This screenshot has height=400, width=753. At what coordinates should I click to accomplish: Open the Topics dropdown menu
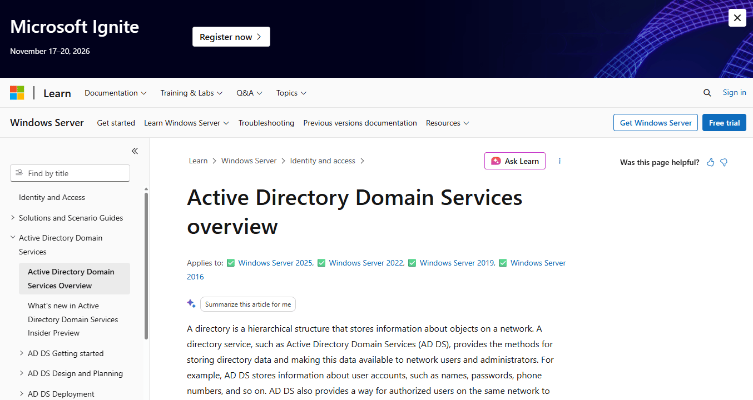(291, 93)
